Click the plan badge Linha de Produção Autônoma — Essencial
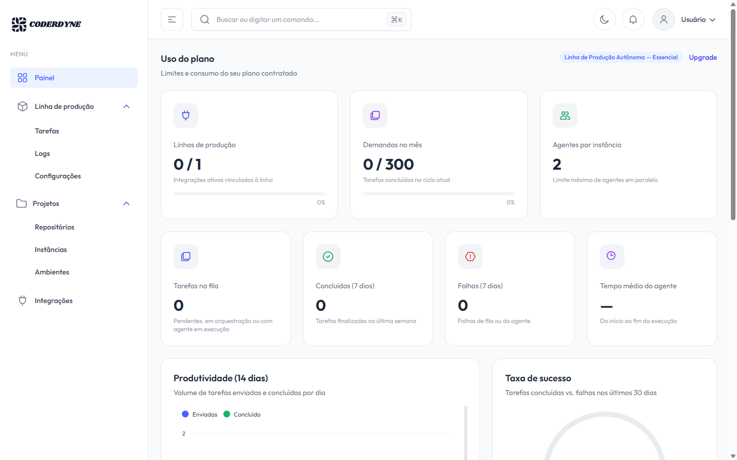 (x=621, y=57)
